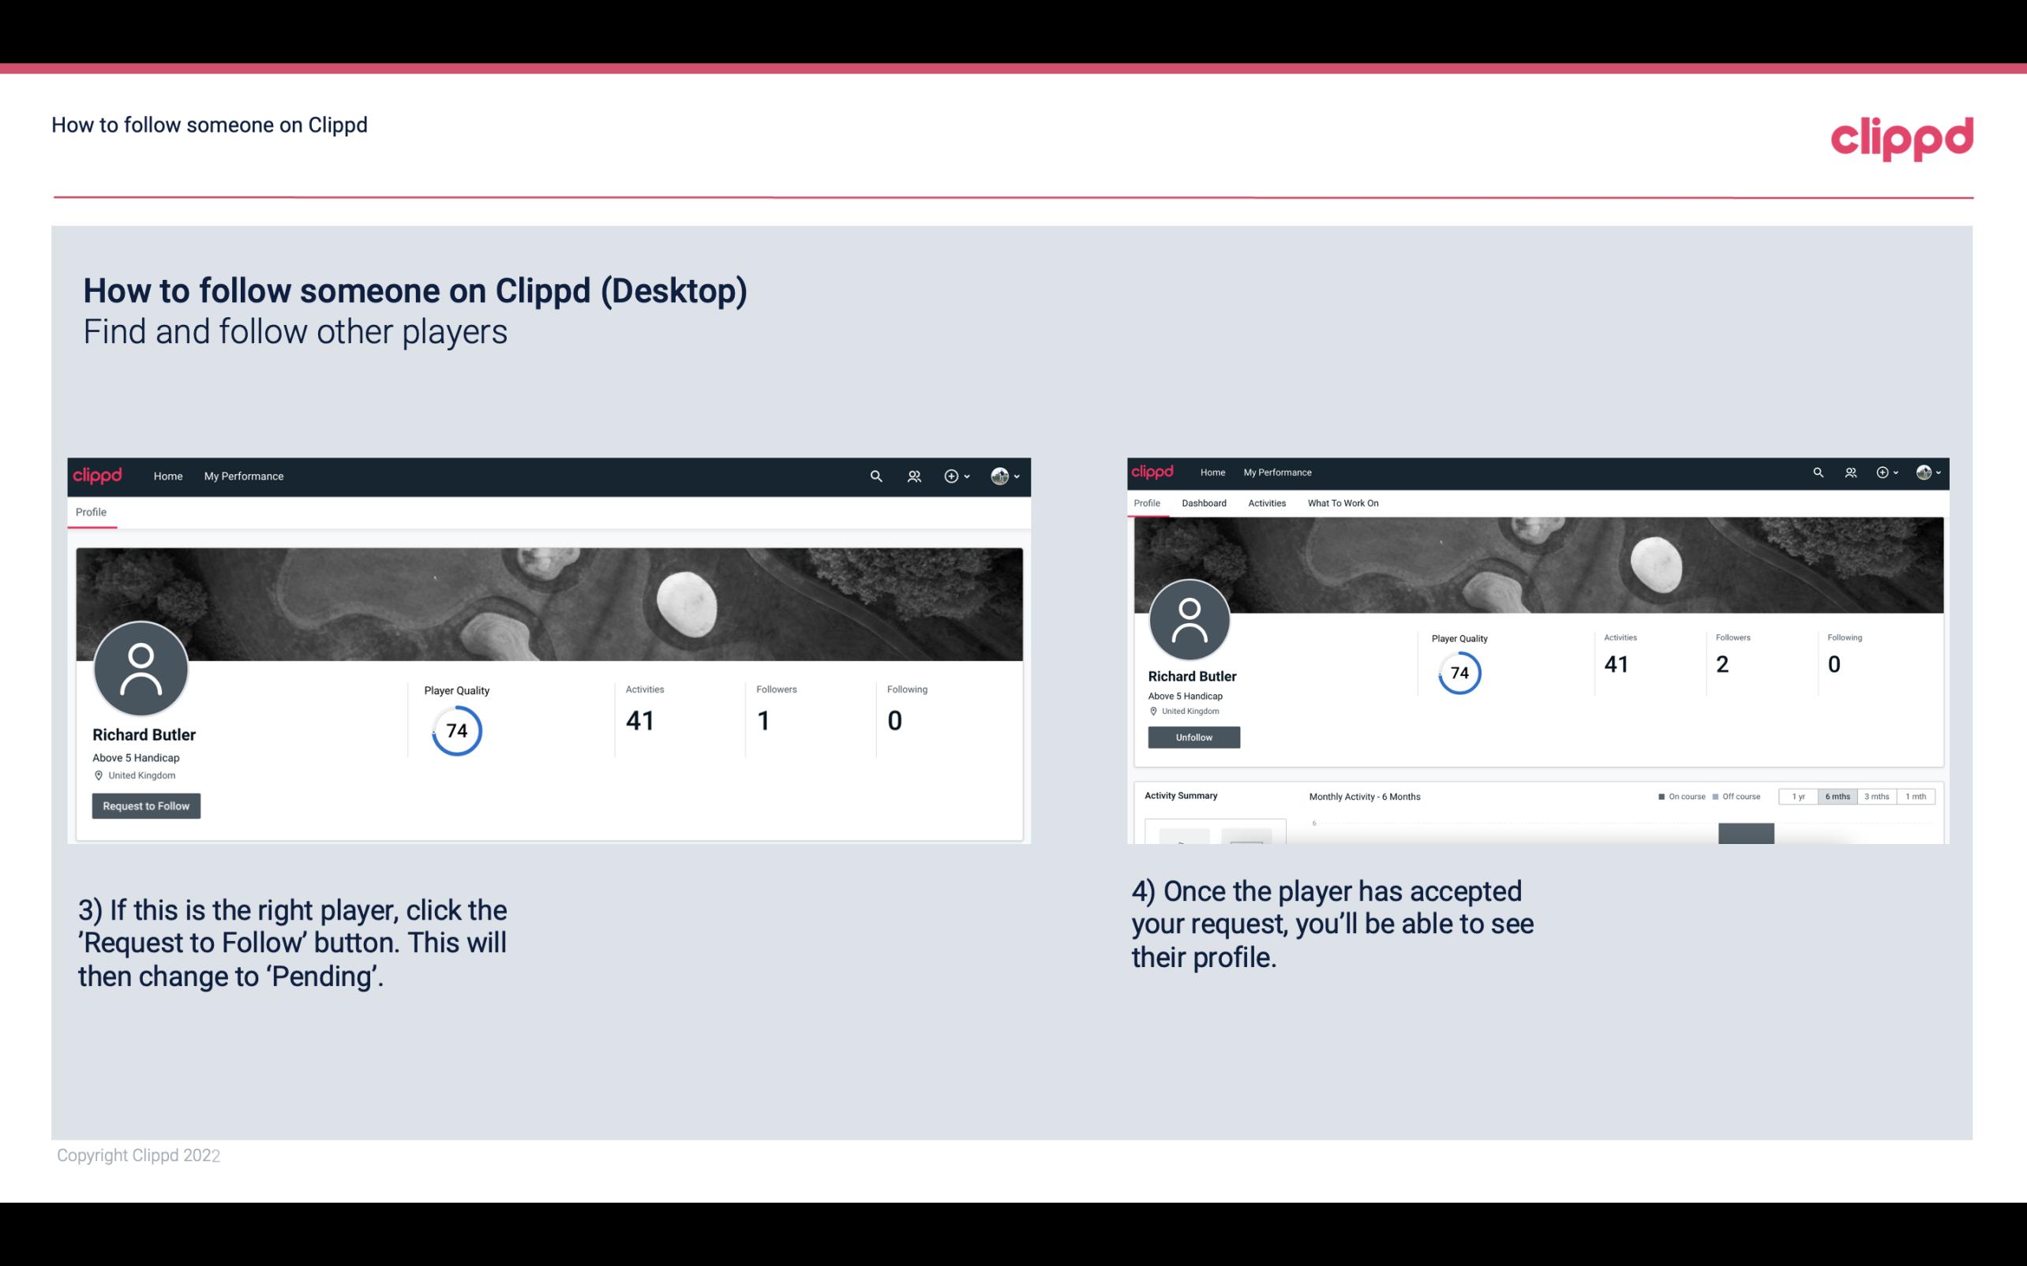Select the 'Dashboard' tab on right profile
The width and height of the screenshot is (2027, 1266).
click(x=1202, y=503)
